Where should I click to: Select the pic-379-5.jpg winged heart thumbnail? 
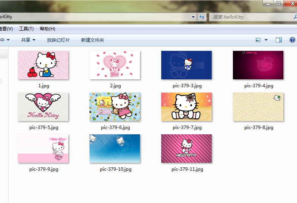point(43,107)
